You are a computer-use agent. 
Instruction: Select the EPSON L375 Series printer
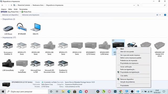coord(22,46)
